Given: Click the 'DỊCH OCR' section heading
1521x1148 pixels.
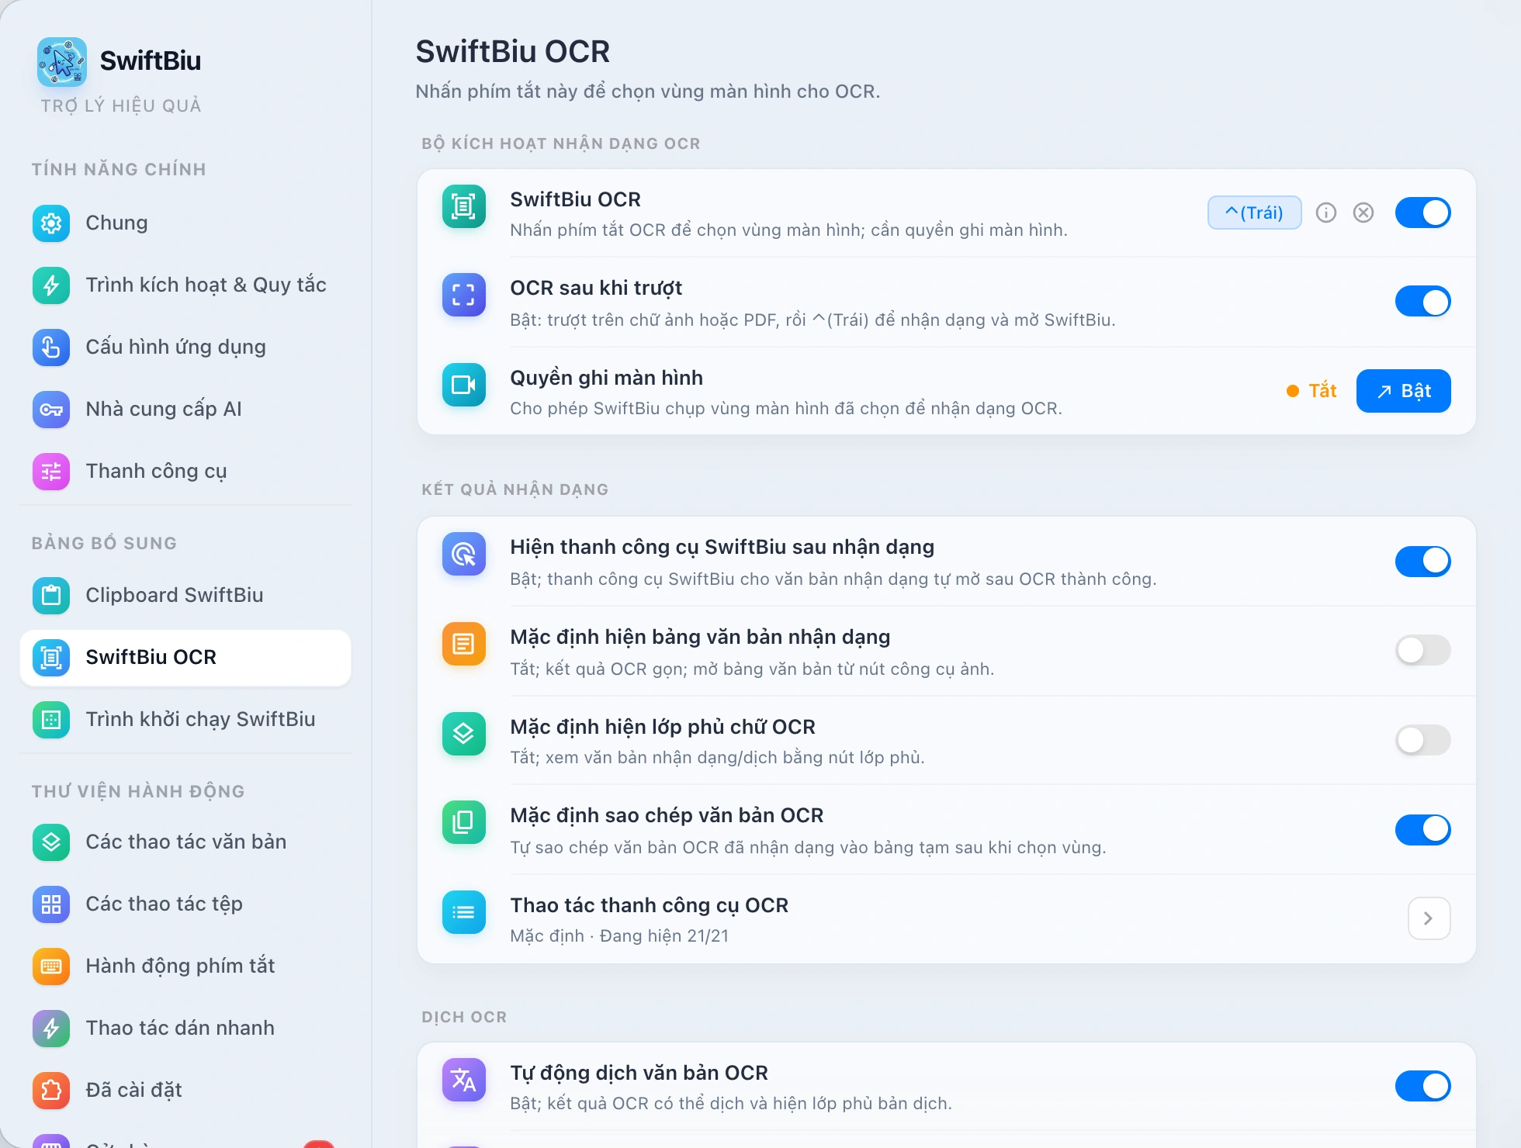Looking at the screenshot, I should pos(464,1017).
